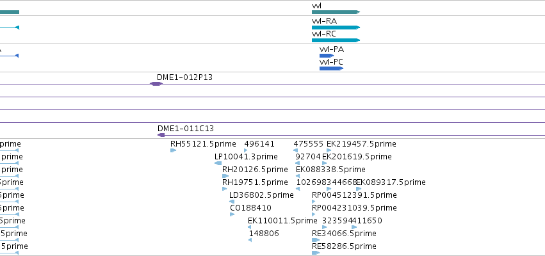The width and height of the screenshot is (545, 256).
Task: Click the vvl-RA transcript bar
Action: point(336,28)
